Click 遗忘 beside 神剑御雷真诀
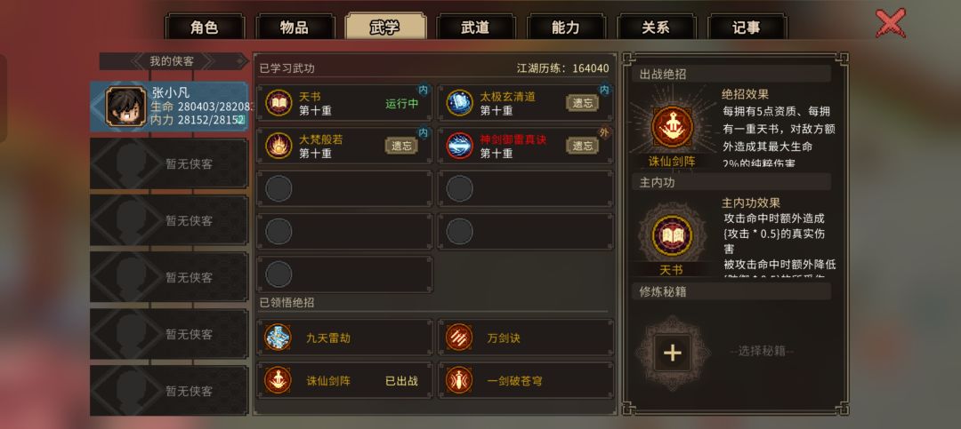Screen dimensions: 961x429 point(582,146)
